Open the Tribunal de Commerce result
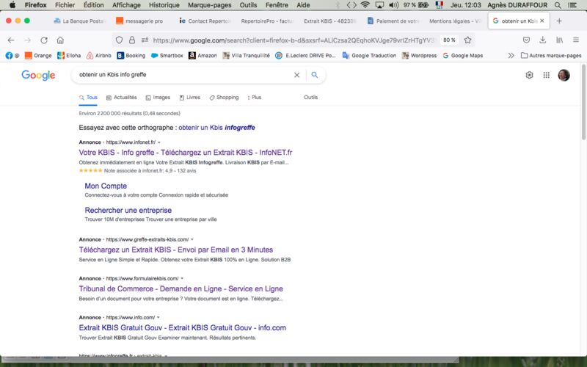Screen dimensions: 587x367 pos(181,288)
